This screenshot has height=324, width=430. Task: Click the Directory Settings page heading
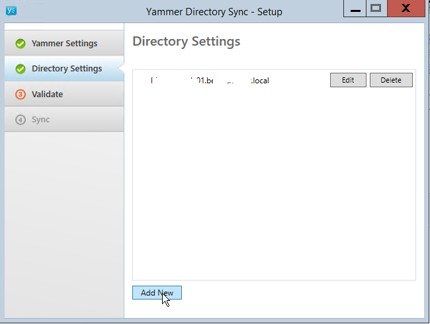(x=186, y=41)
